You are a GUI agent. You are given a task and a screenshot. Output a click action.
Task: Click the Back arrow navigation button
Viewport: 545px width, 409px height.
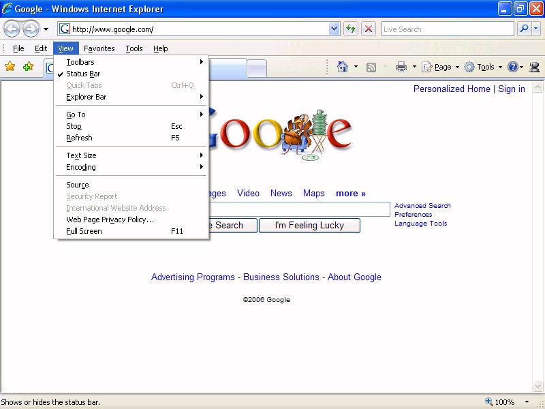(x=12, y=29)
